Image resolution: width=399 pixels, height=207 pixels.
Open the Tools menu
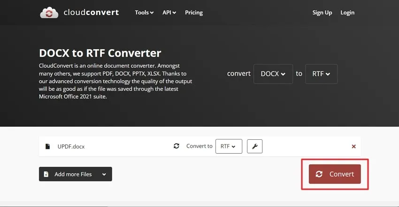[144, 13]
